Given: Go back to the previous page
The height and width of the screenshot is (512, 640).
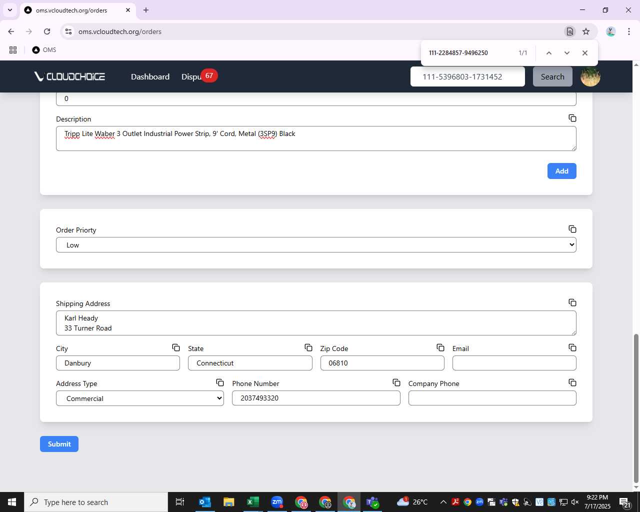Looking at the screenshot, I should 11,31.
